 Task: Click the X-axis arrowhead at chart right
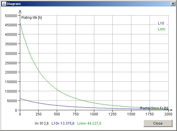click(x=171, y=110)
